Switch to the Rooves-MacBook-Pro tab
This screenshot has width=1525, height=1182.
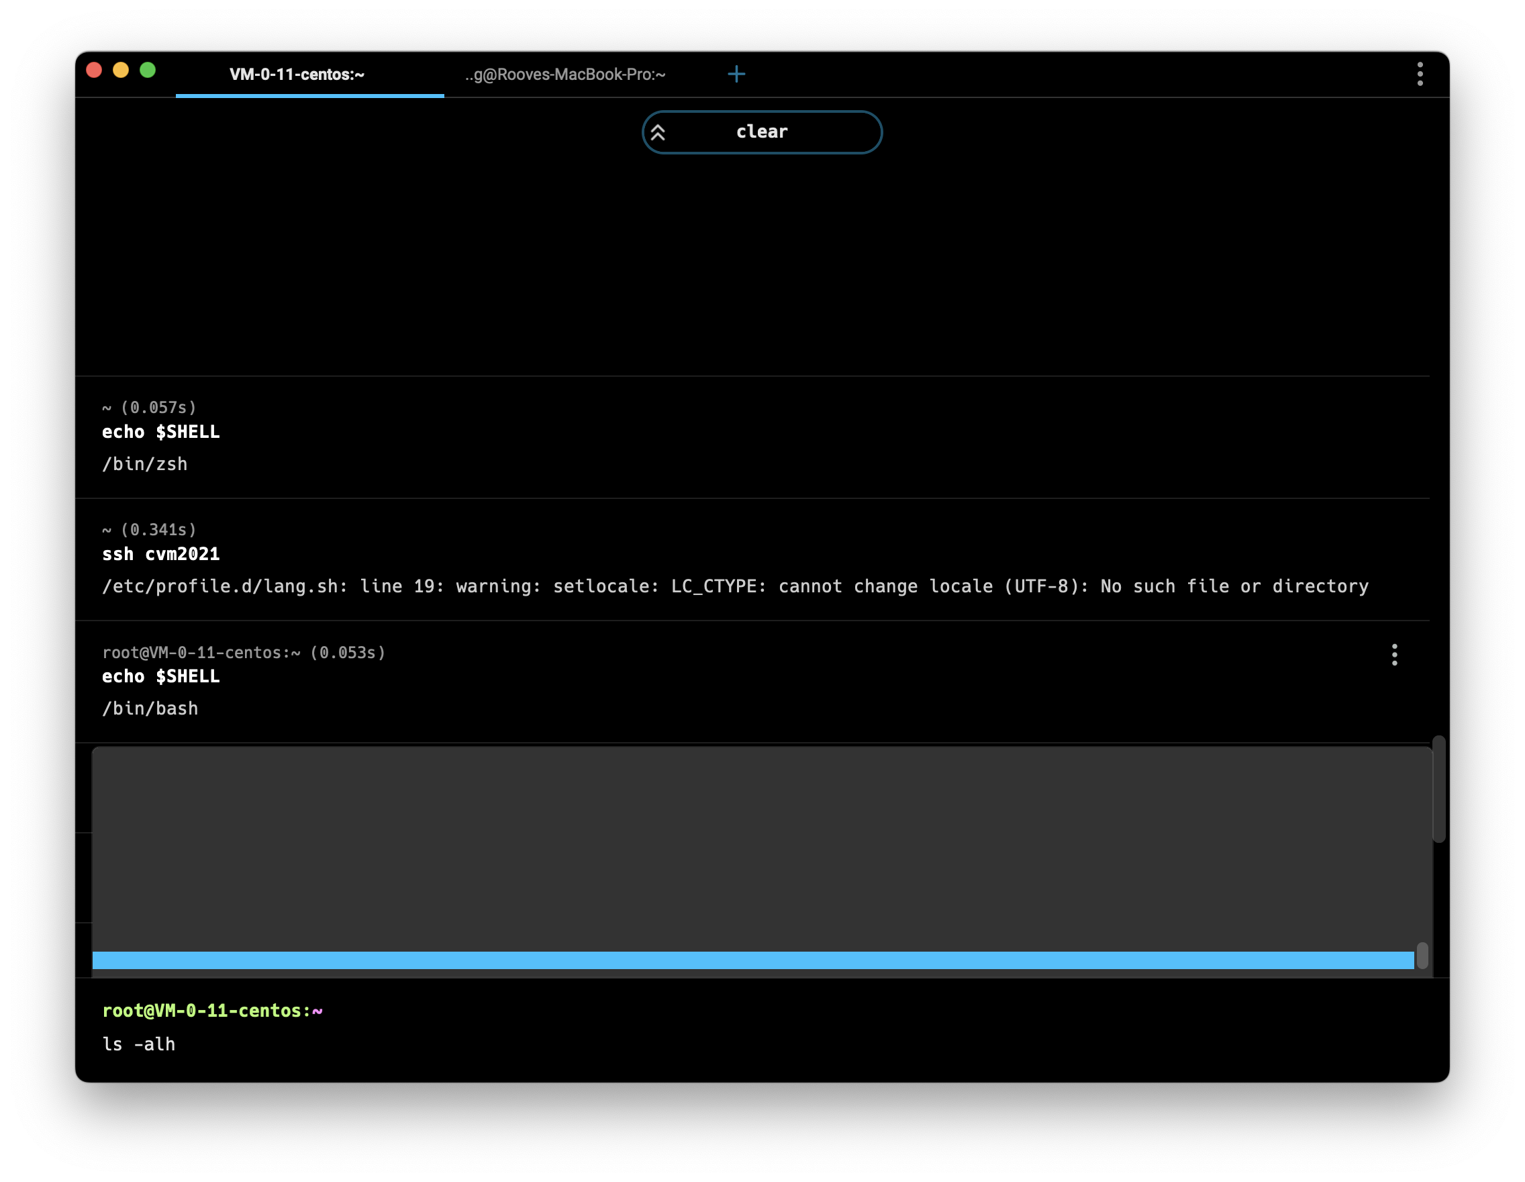click(564, 75)
